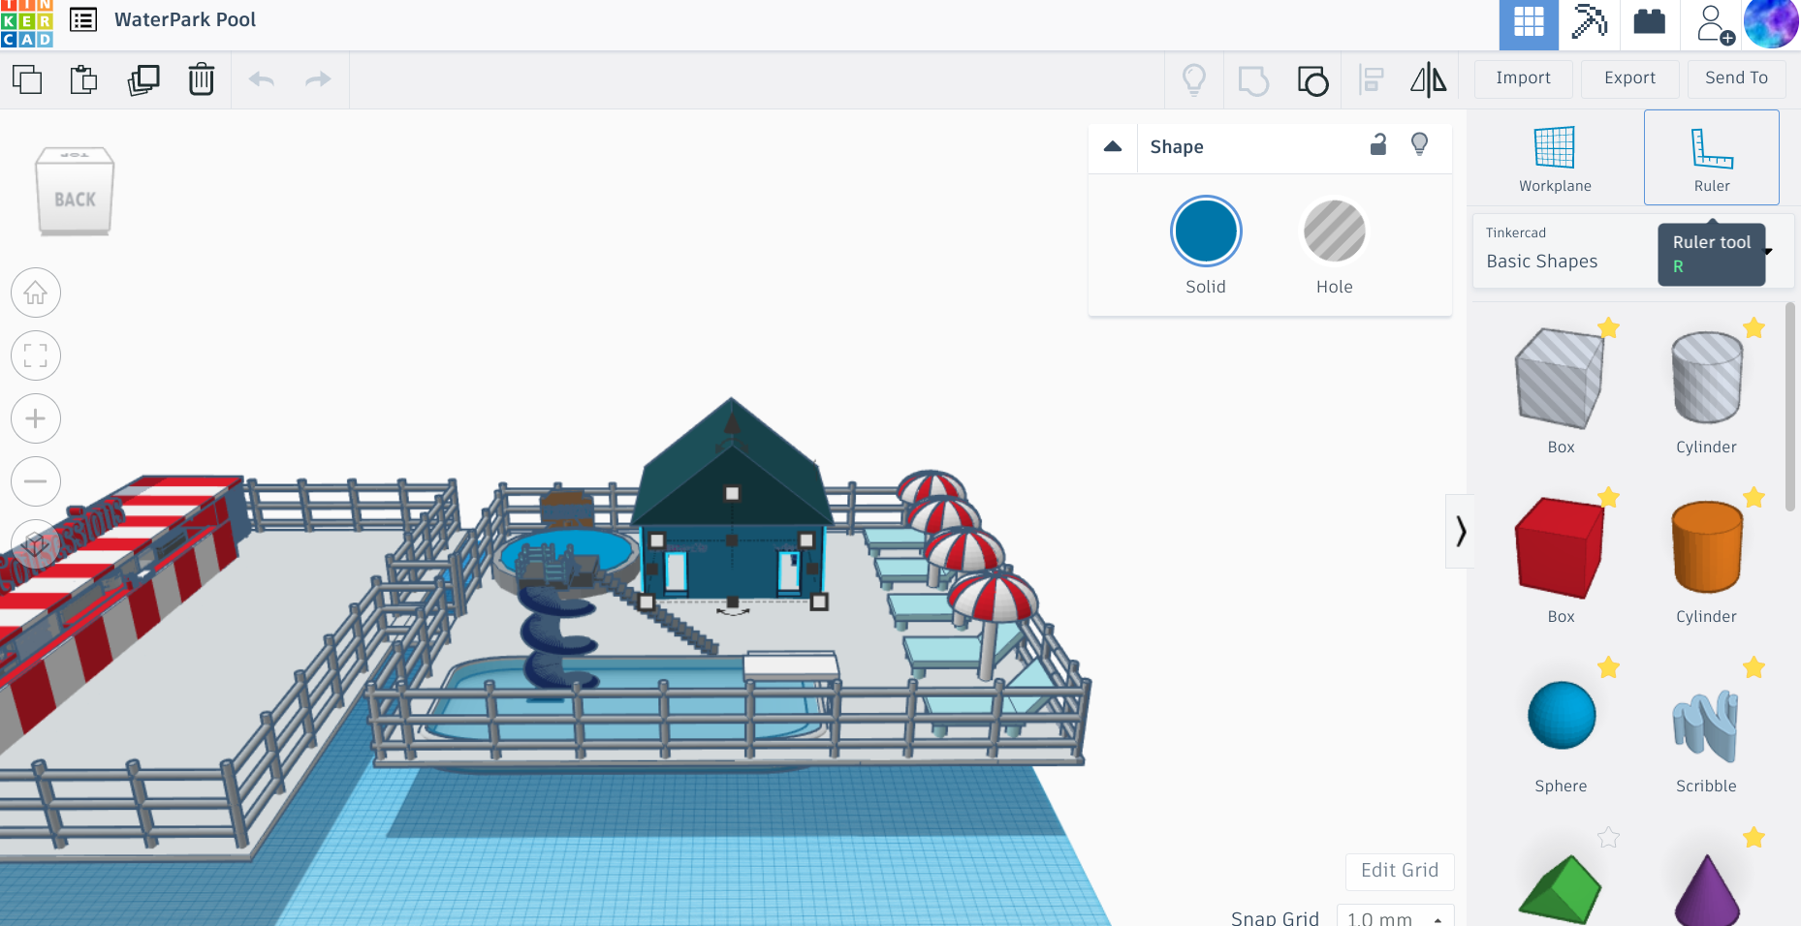Image resolution: width=1801 pixels, height=926 pixels.
Task: Favorite star on striped Box shape
Action: coord(1608,327)
